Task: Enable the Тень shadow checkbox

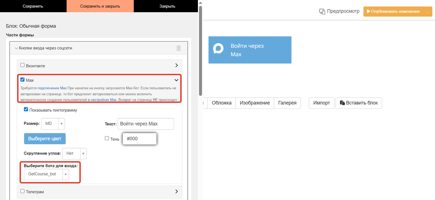Action: click(107, 138)
